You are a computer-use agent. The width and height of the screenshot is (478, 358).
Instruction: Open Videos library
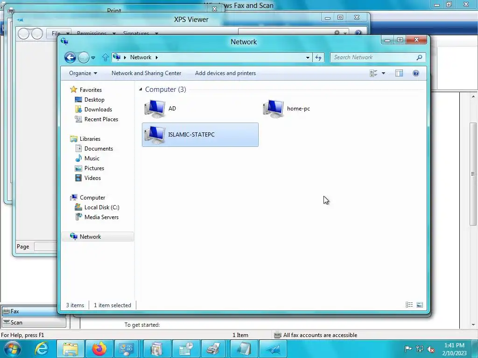(92, 178)
